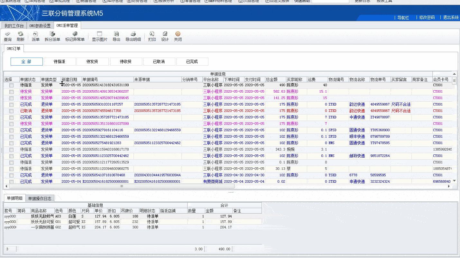This screenshot has height=258, width=460.
Task: Sort by the 来源单据 column header
Action: tap(157, 79)
